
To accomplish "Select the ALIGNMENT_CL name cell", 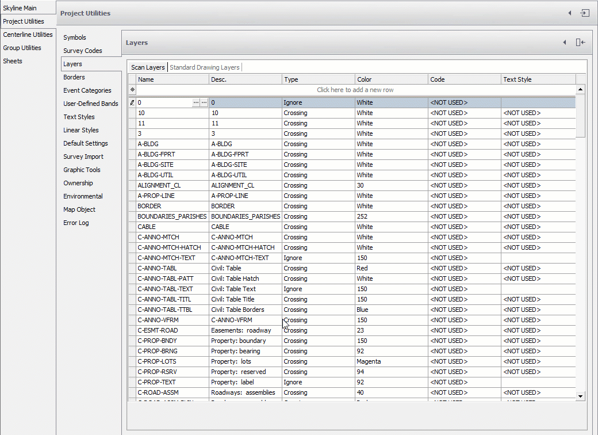I will click(172, 185).
